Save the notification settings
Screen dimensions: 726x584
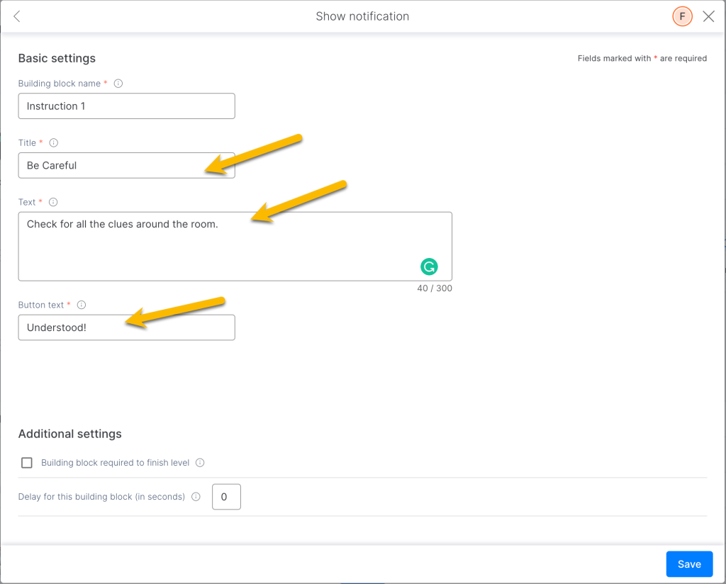pos(689,564)
